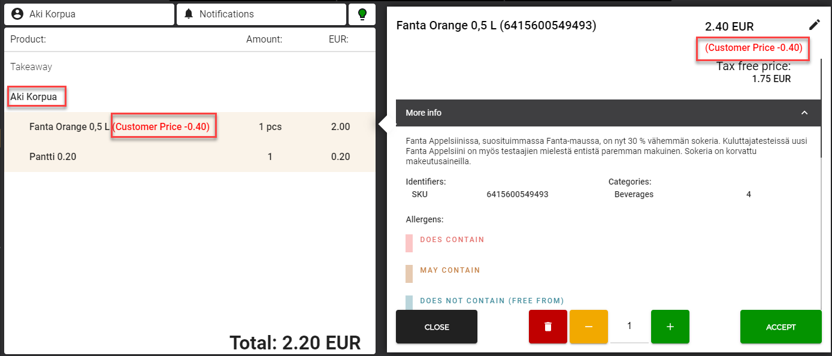Click the user account icon
This screenshot has width=832, height=356.
(x=17, y=14)
